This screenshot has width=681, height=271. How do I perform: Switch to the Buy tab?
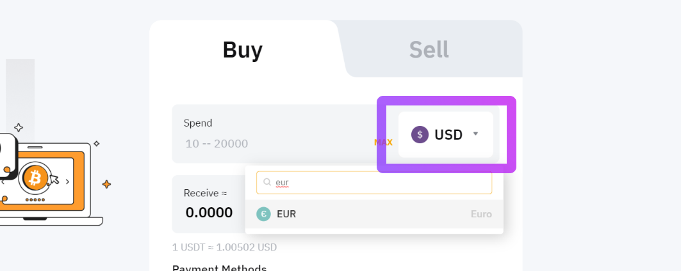pos(242,50)
